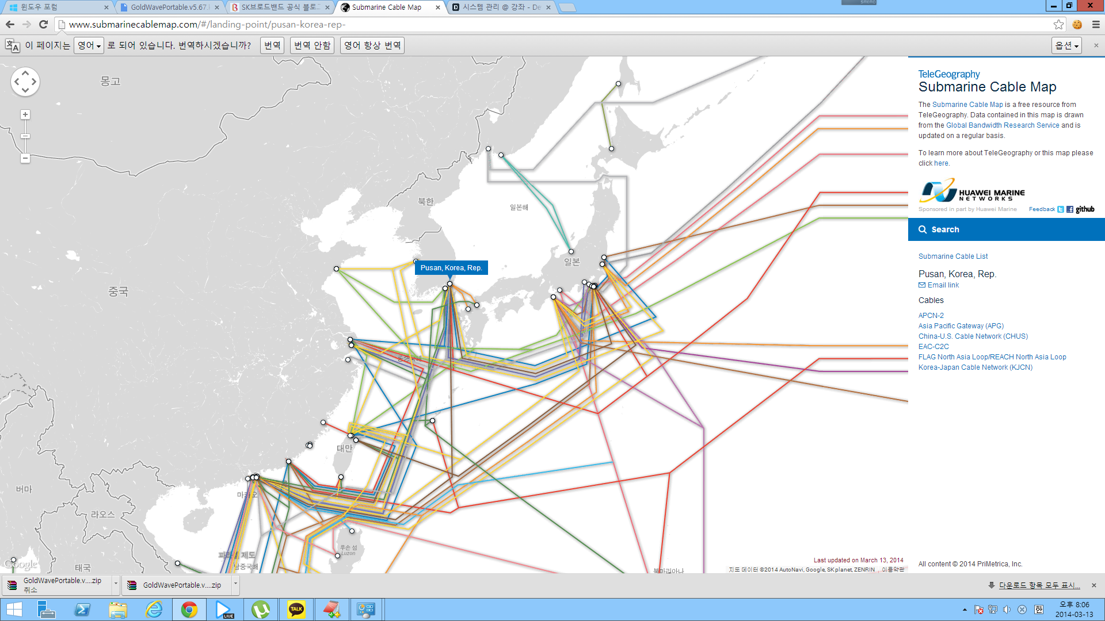Open the Facebook icon in sidebar

[x=1070, y=209]
